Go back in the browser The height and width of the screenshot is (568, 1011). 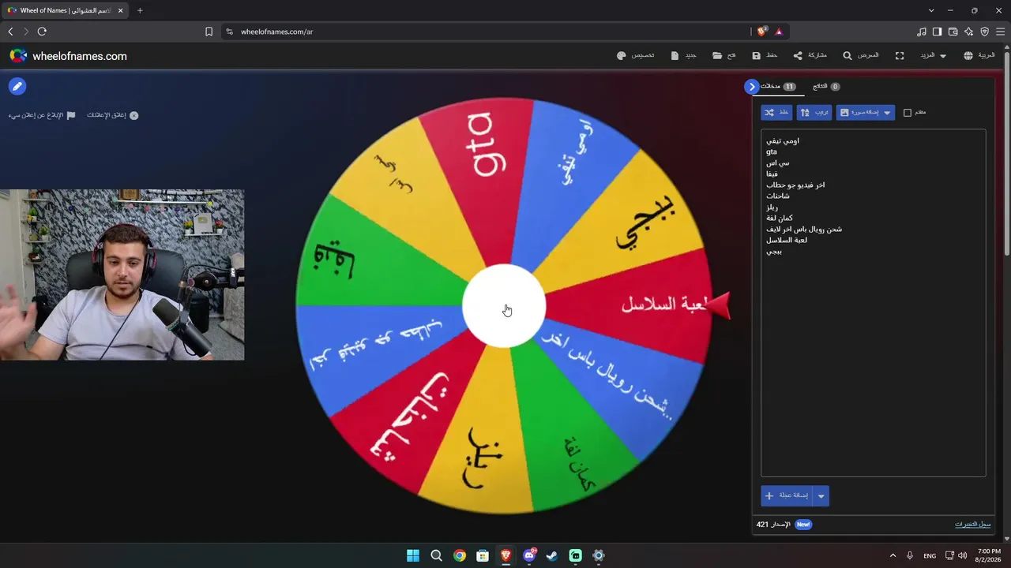pos(10,32)
